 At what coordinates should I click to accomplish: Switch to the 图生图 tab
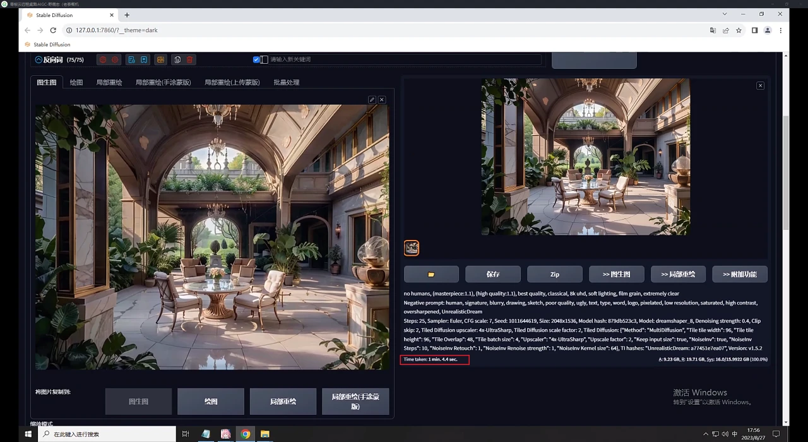click(x=47, y=82)
